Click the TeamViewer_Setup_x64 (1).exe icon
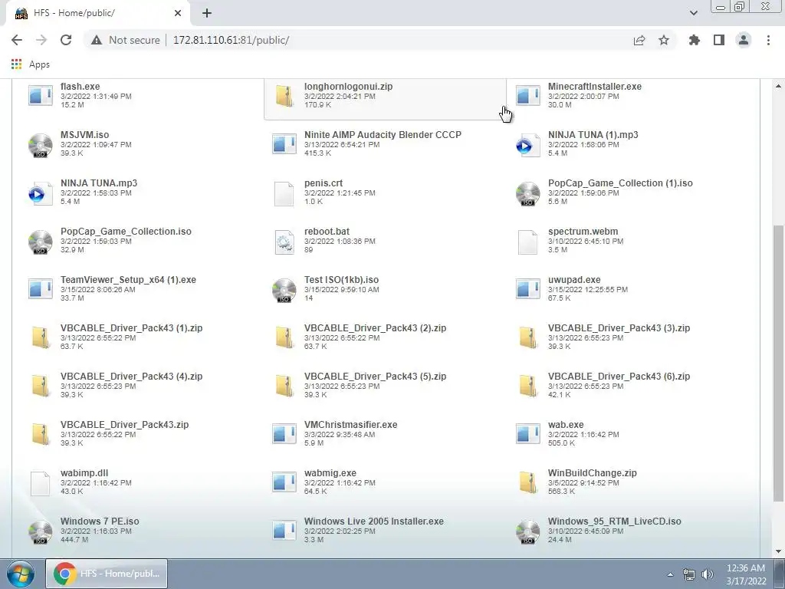 tap(40, 288)
